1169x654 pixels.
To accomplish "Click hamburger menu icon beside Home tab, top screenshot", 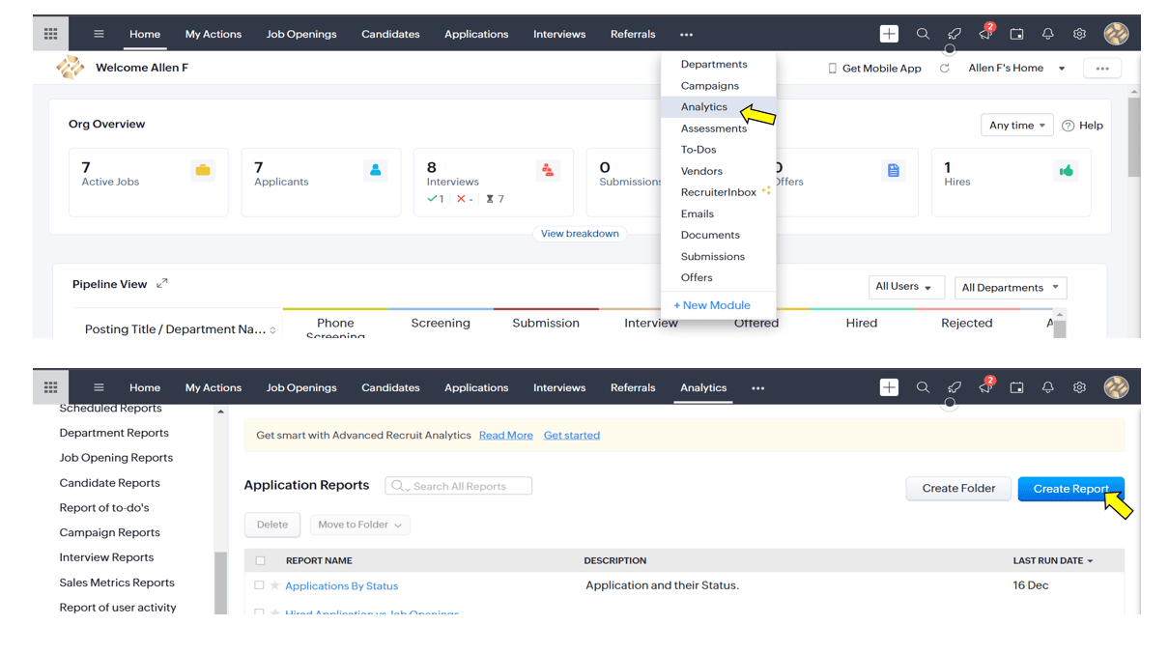I will click(x=99, y=34).
